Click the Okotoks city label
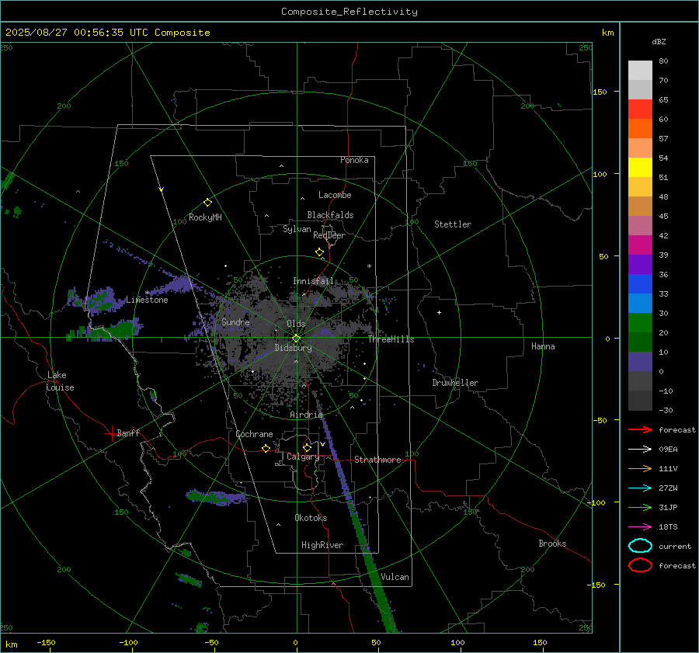 (x=311, y=518)
